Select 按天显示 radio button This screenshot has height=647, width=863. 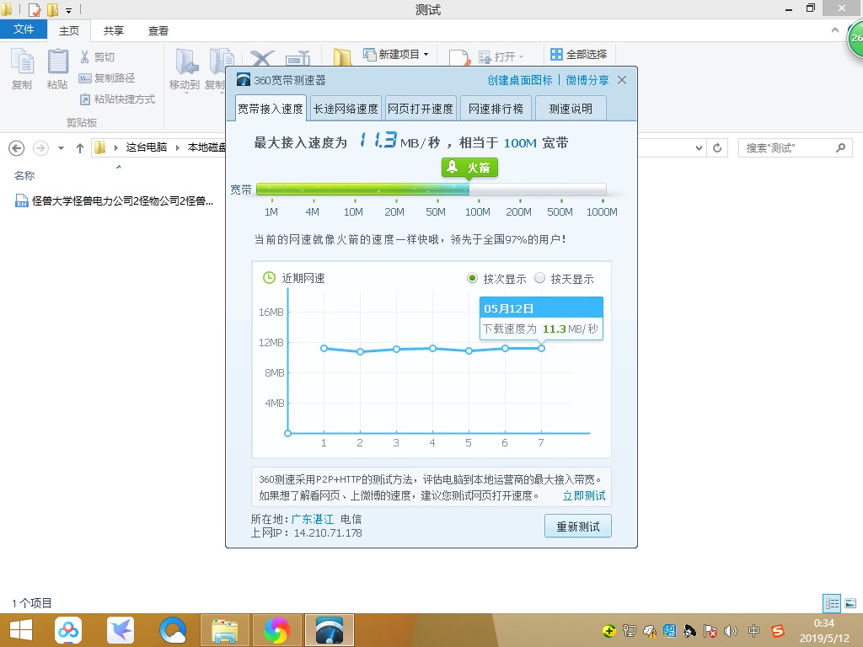540,278
